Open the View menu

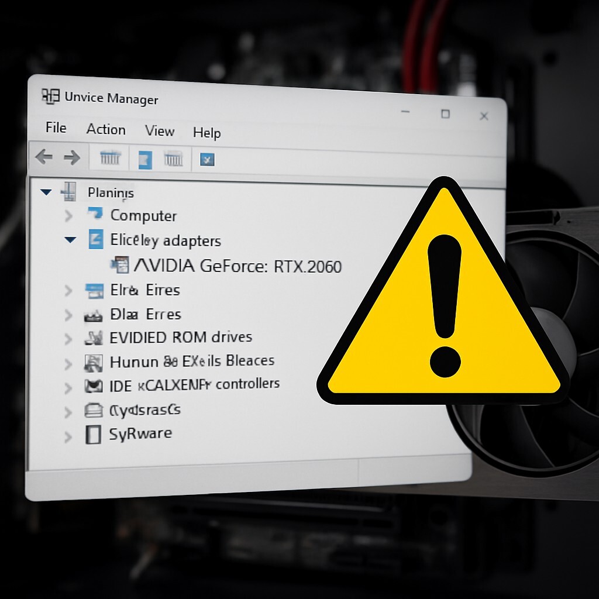point(160,130)
